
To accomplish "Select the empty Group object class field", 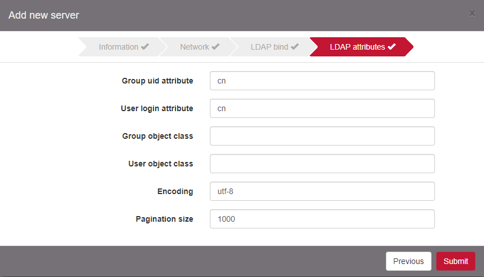I will click(x=322, y=136).
